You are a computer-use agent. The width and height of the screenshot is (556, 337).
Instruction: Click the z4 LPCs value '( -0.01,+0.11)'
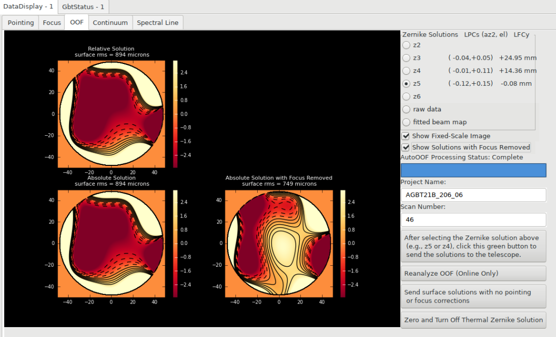point(471,71)
